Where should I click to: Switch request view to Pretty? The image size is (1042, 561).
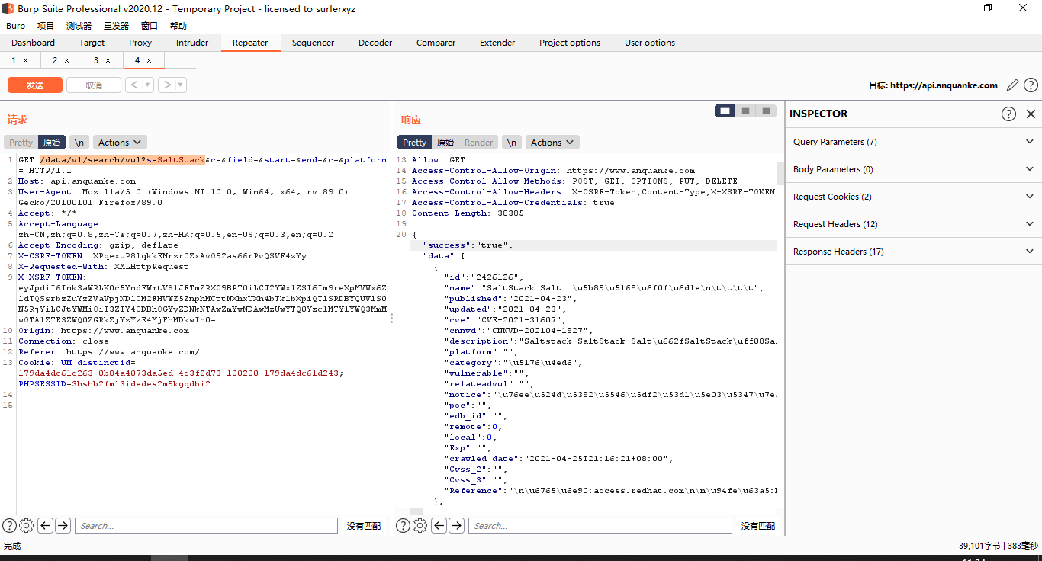click(21, 143)
